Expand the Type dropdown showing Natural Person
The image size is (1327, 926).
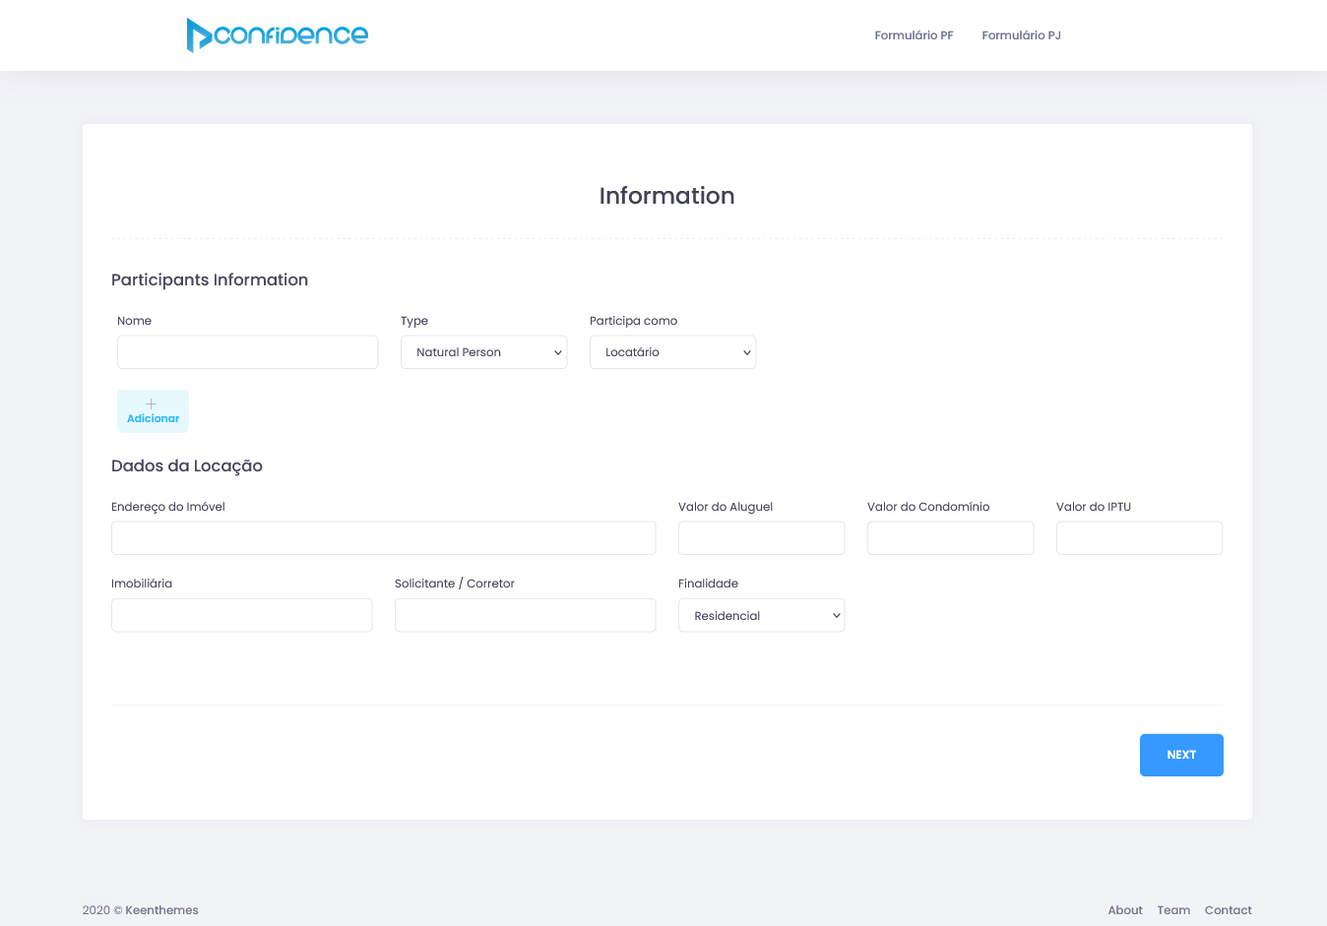[x=483, y=352]
